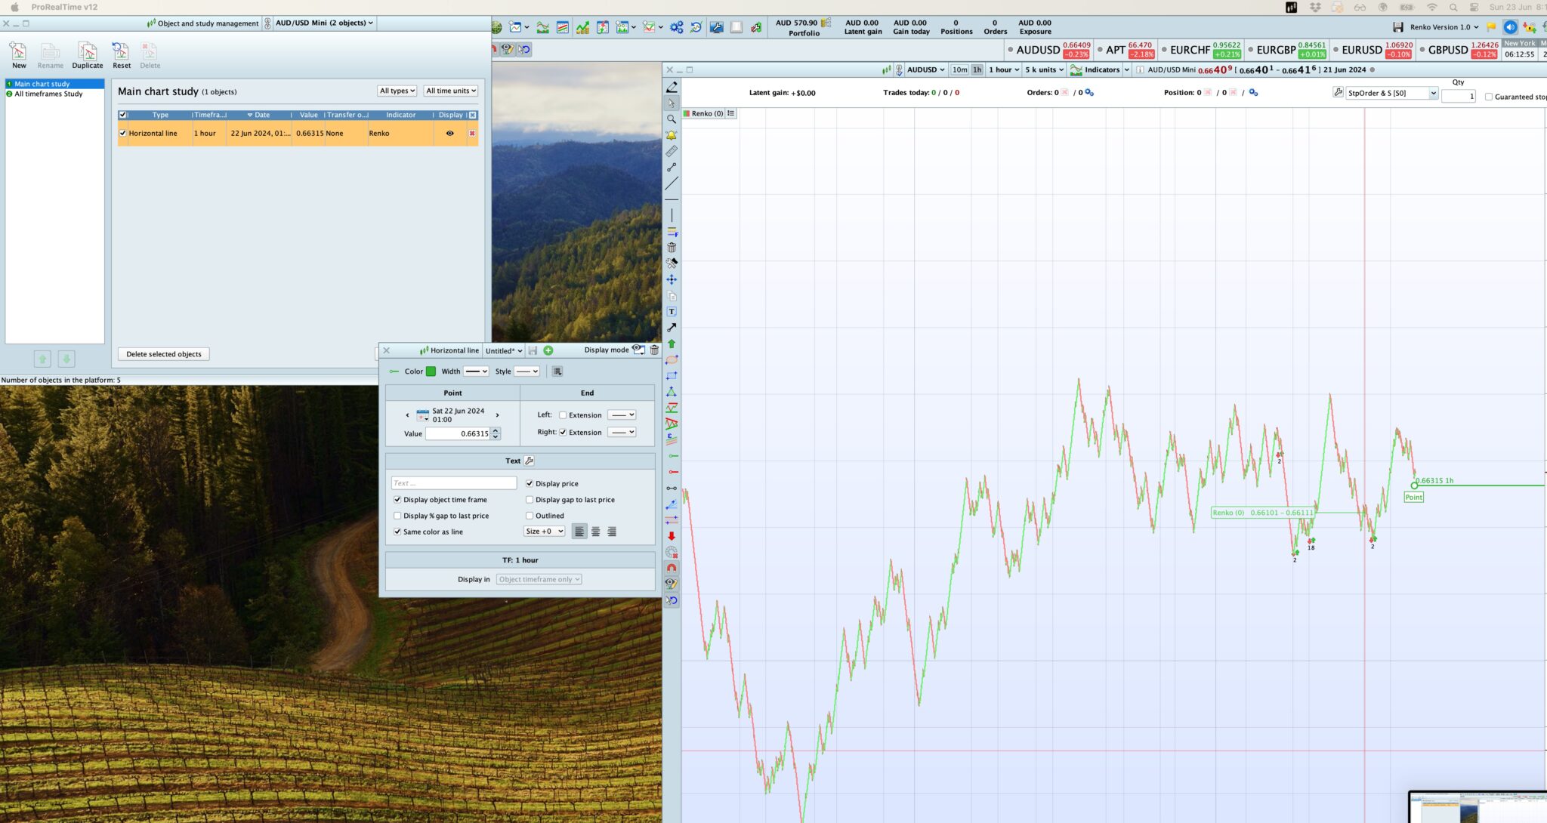
Task: Check the Outlined checkbox
Action: pos(530,516)
